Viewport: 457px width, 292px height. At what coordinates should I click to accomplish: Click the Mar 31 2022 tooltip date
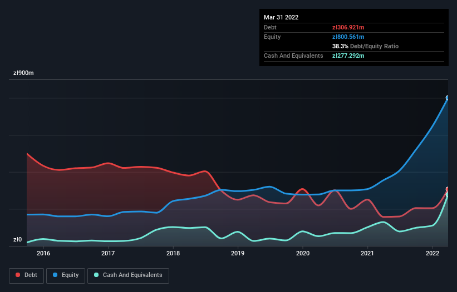click(x=281, y=17)
